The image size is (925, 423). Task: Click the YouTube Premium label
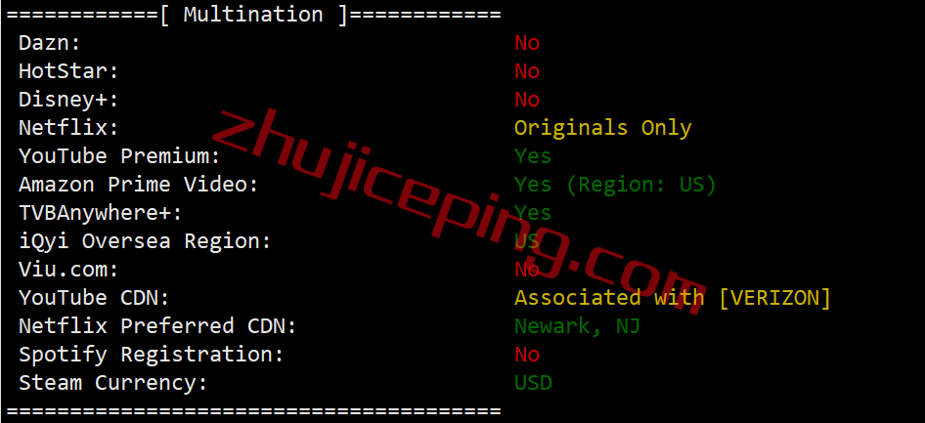(119, 156)
